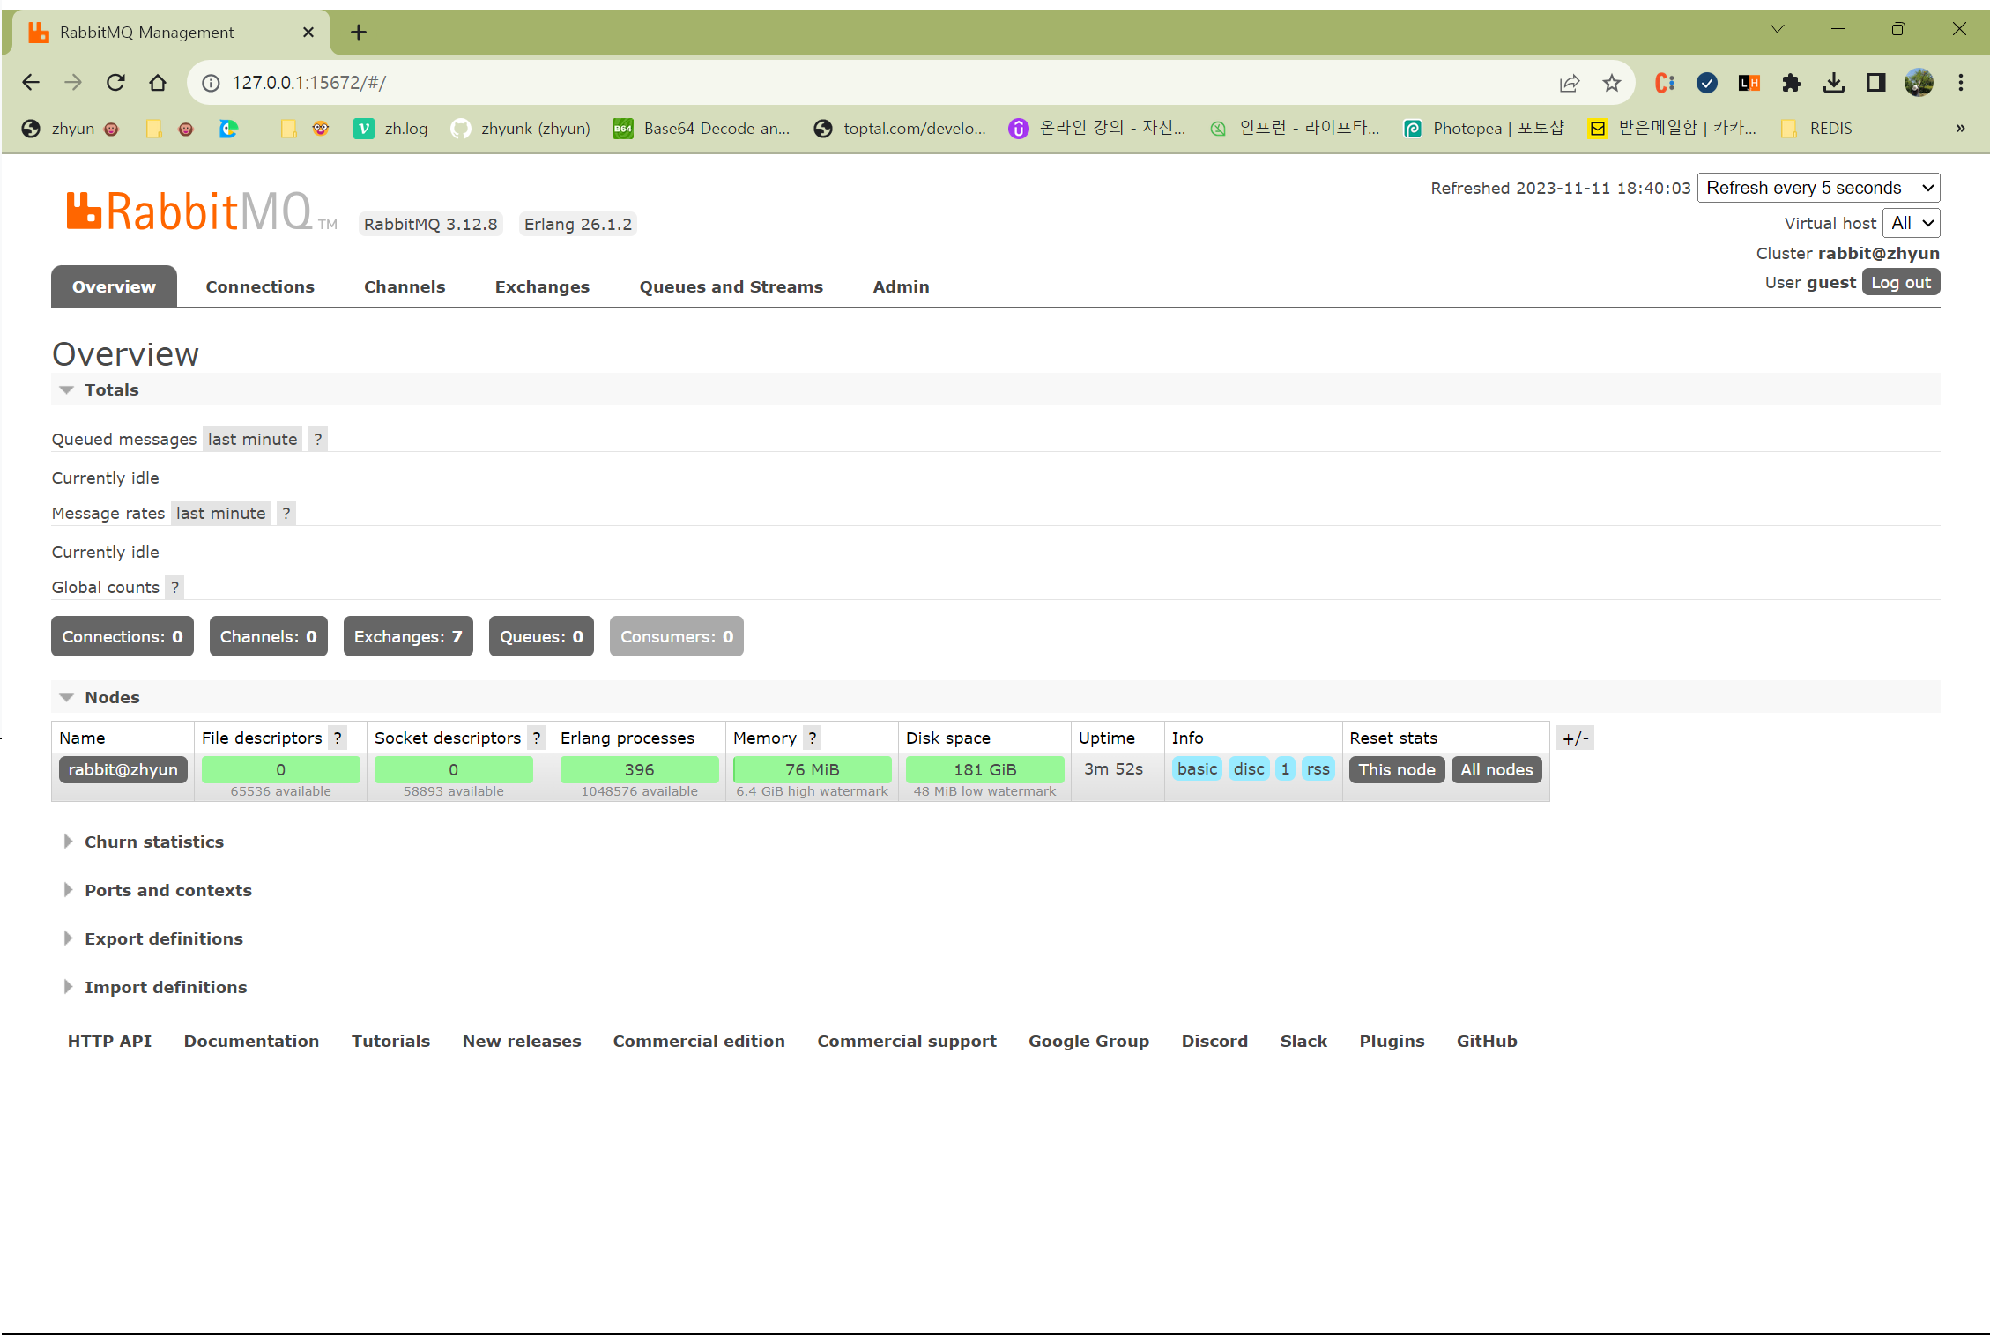The image size is (1990, 1335).
Task: Reload the page with the refresh icon
Action: (x=115, y=83)
